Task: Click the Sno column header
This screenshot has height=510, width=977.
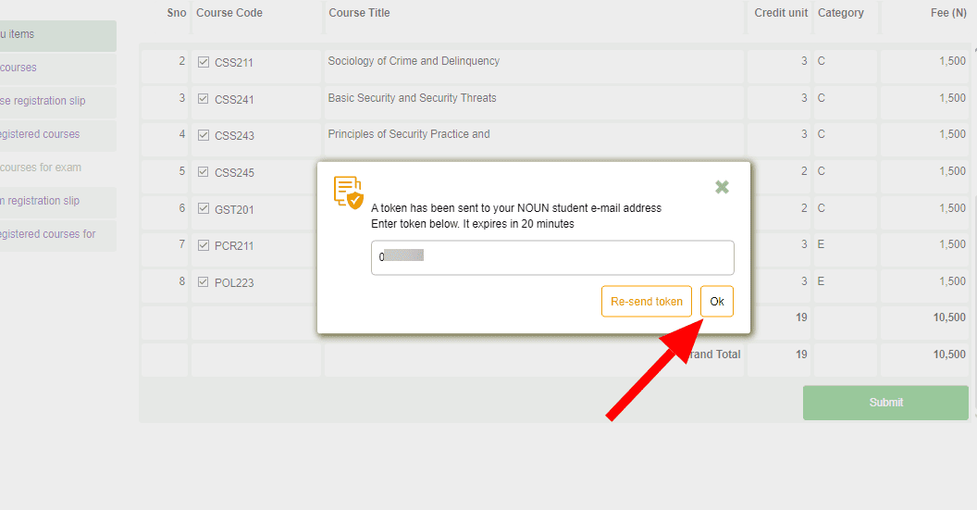Action: [177, 12]
